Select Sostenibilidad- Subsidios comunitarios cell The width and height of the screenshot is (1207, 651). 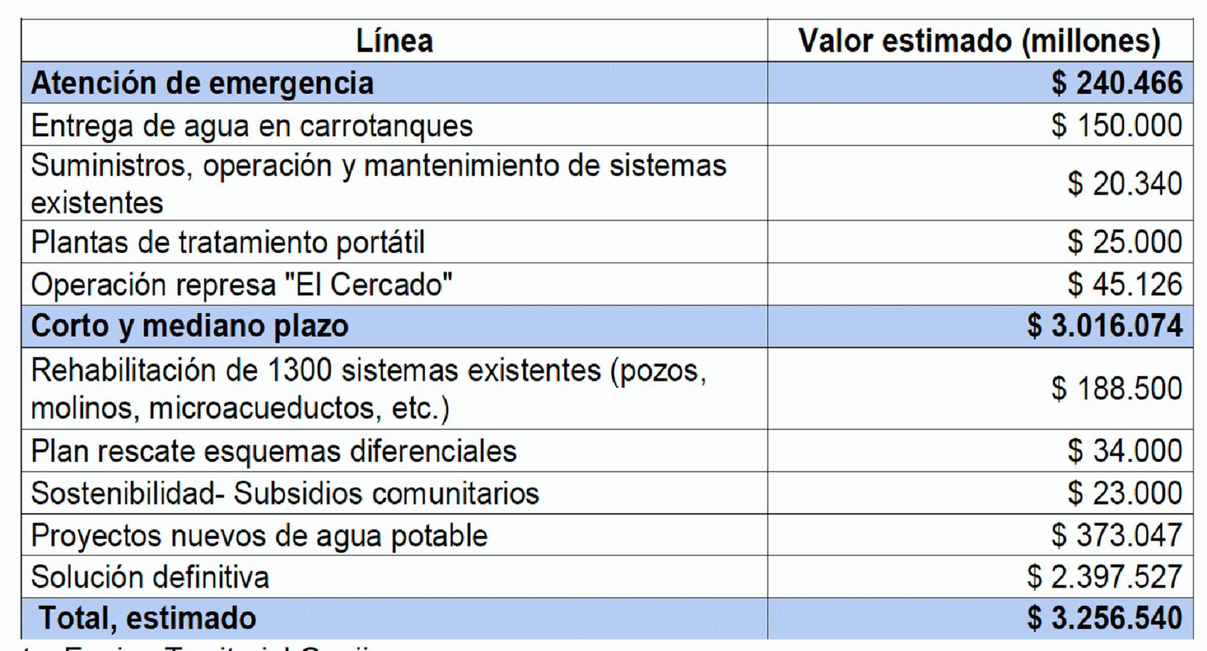pos(395,493)
